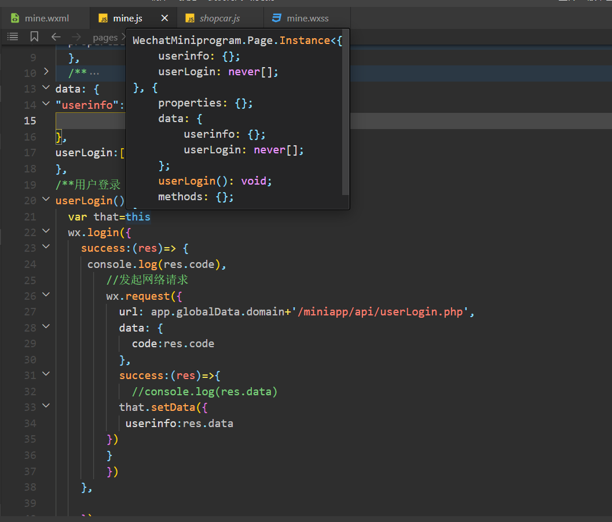Click the JS icon on shopcar.js tab
This screenshot has width=612, height=522.
pos(190,19)
